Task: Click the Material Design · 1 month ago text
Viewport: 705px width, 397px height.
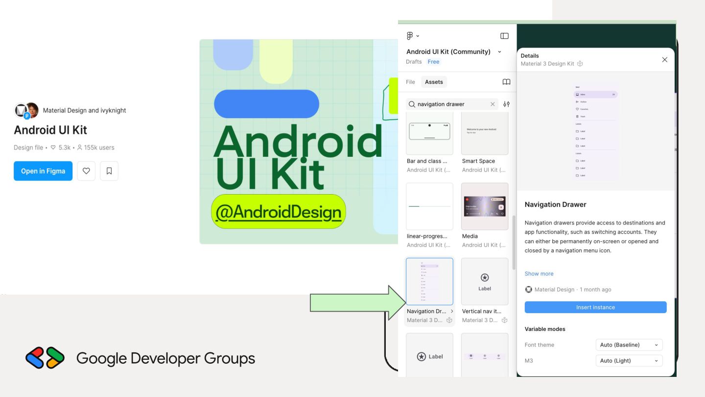Action: click(573, 289)
